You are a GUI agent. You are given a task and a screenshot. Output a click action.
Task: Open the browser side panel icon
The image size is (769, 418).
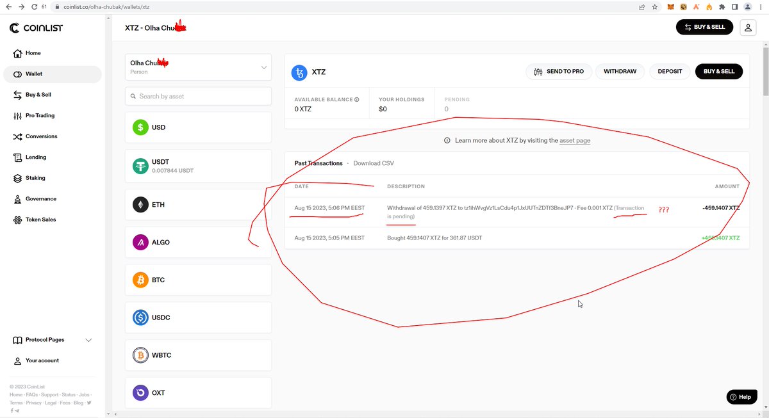[x=734, y=7]
